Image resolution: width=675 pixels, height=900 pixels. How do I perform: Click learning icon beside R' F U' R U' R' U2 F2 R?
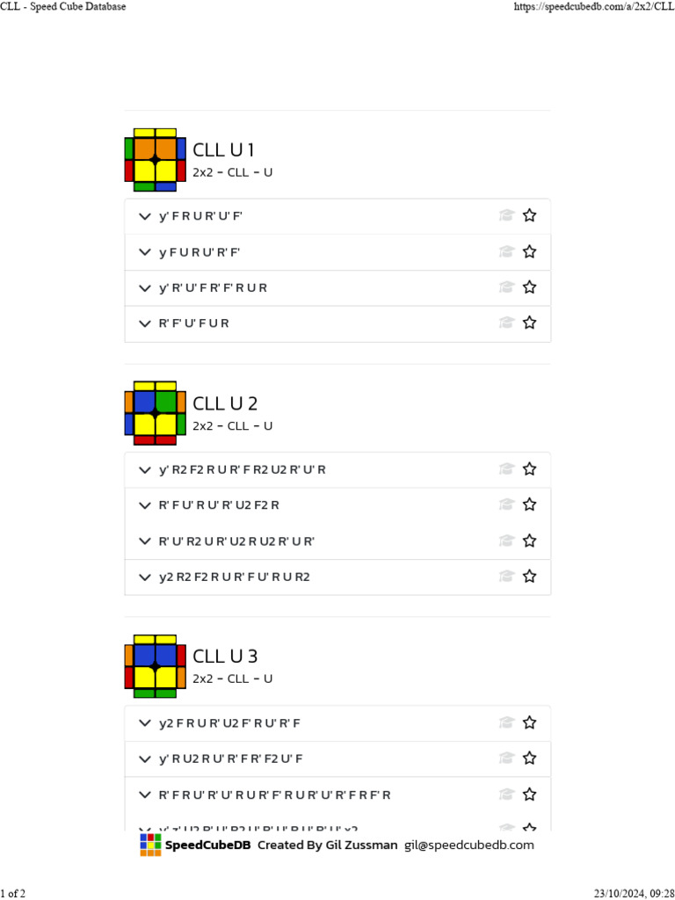point(506,504)
